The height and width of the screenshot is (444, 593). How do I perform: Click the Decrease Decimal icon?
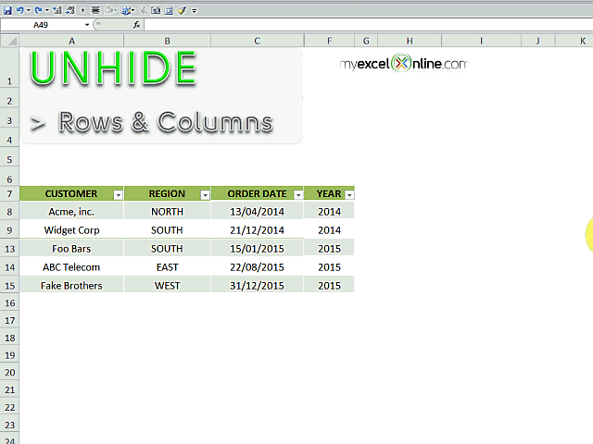coord(70,10)
